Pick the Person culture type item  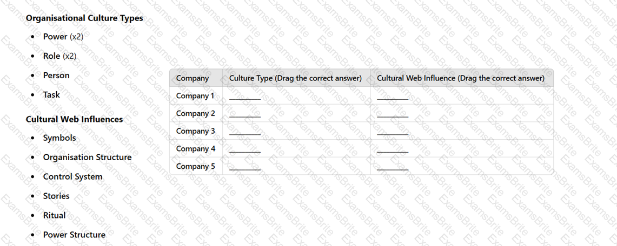click(x=56, y=76)
